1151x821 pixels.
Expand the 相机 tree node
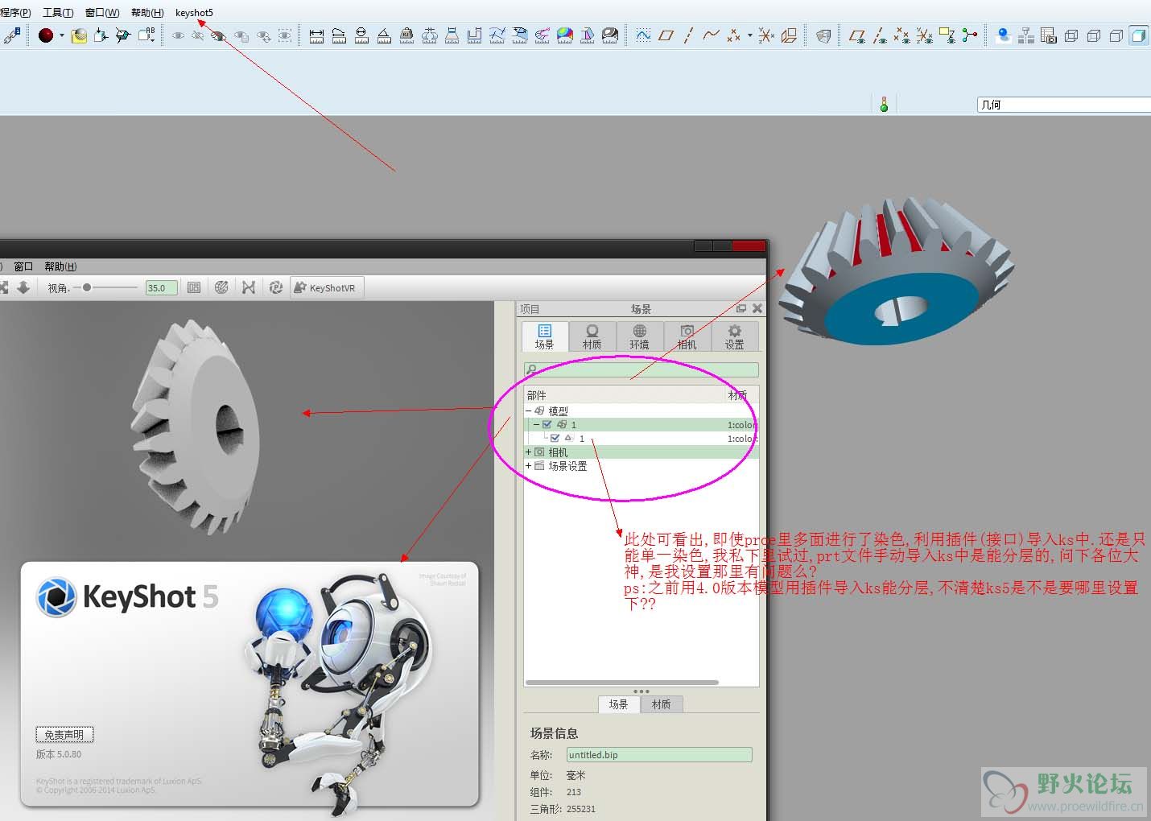pos(529,452)
